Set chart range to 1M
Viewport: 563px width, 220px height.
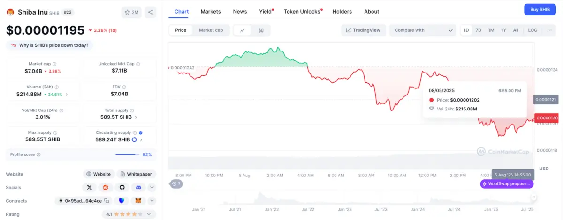(x=491, y=30)
